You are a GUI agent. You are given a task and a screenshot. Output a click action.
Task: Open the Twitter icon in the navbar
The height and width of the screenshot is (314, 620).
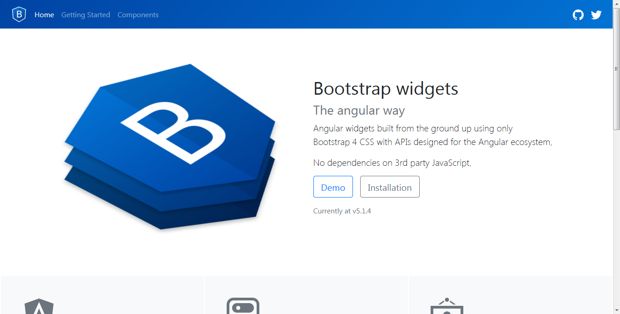pos(596,14)
